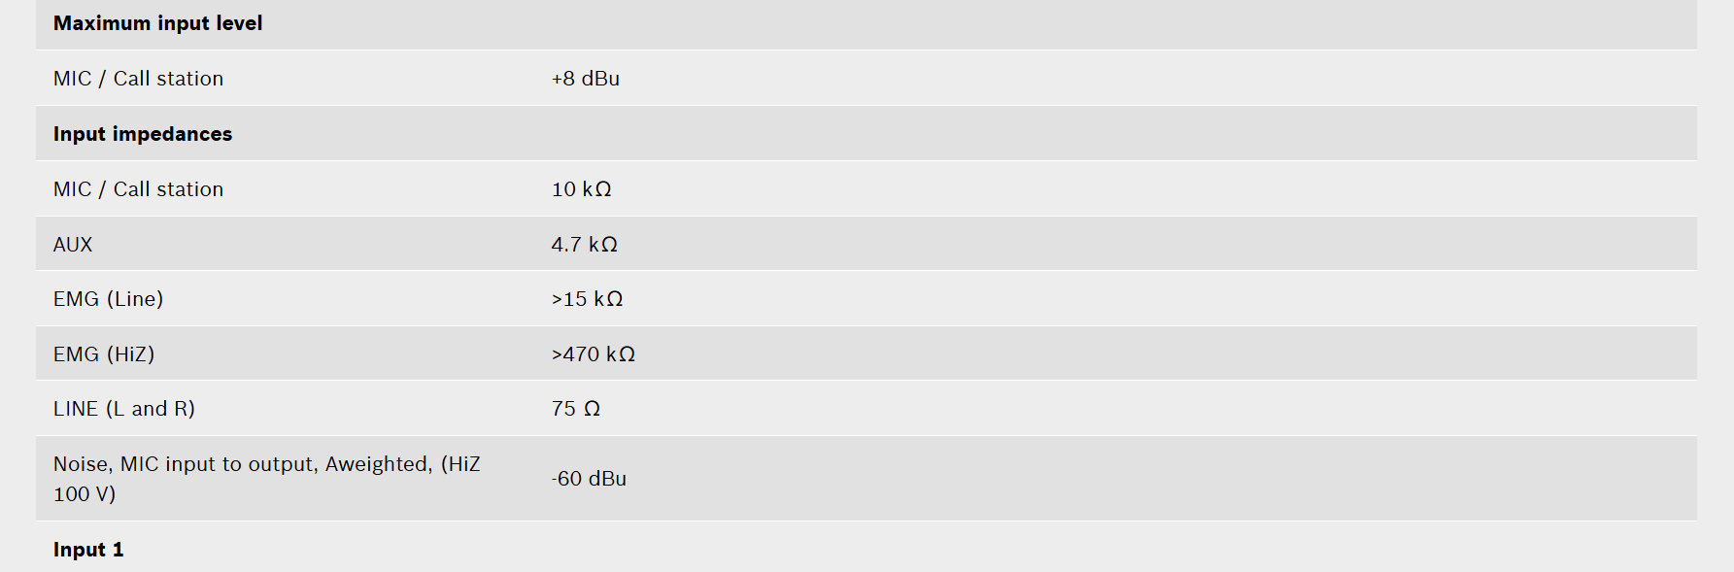Click the 75 Ω value
The image size is (1734, 572).
coord(576,409)
